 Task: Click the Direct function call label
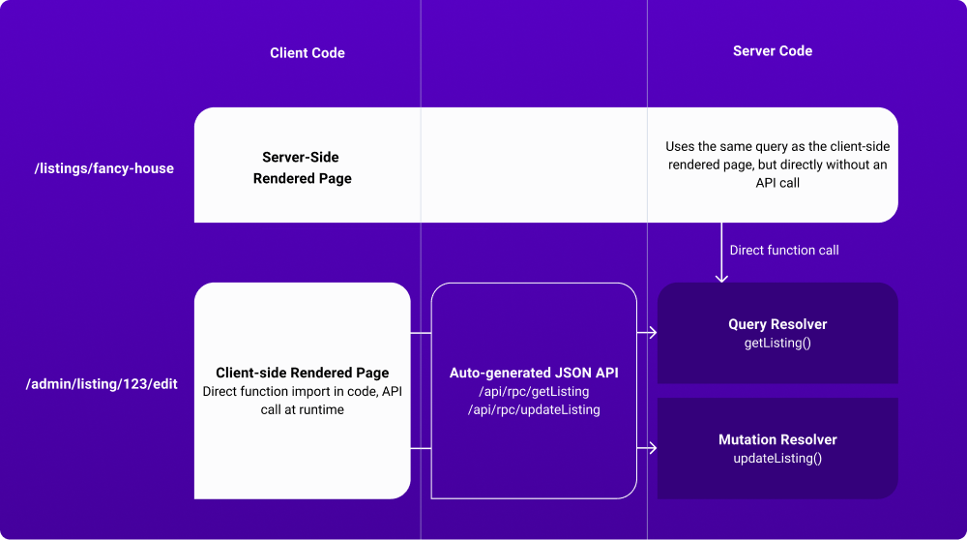click(x=784, y=250)
